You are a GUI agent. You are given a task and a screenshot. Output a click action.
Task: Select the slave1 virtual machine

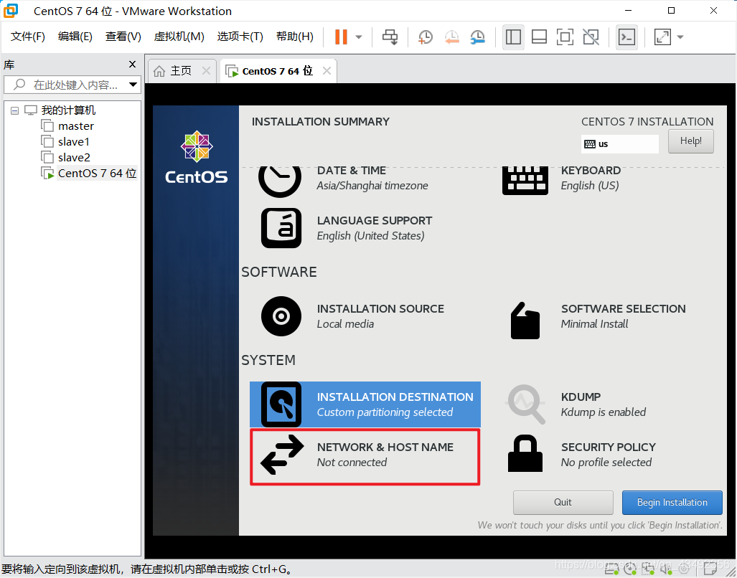pos(74,142)
